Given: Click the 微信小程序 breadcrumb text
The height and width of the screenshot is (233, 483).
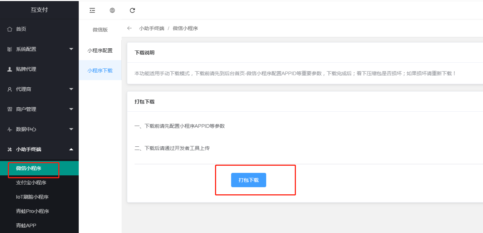Looking at the screenshot, I should (185, 28).
